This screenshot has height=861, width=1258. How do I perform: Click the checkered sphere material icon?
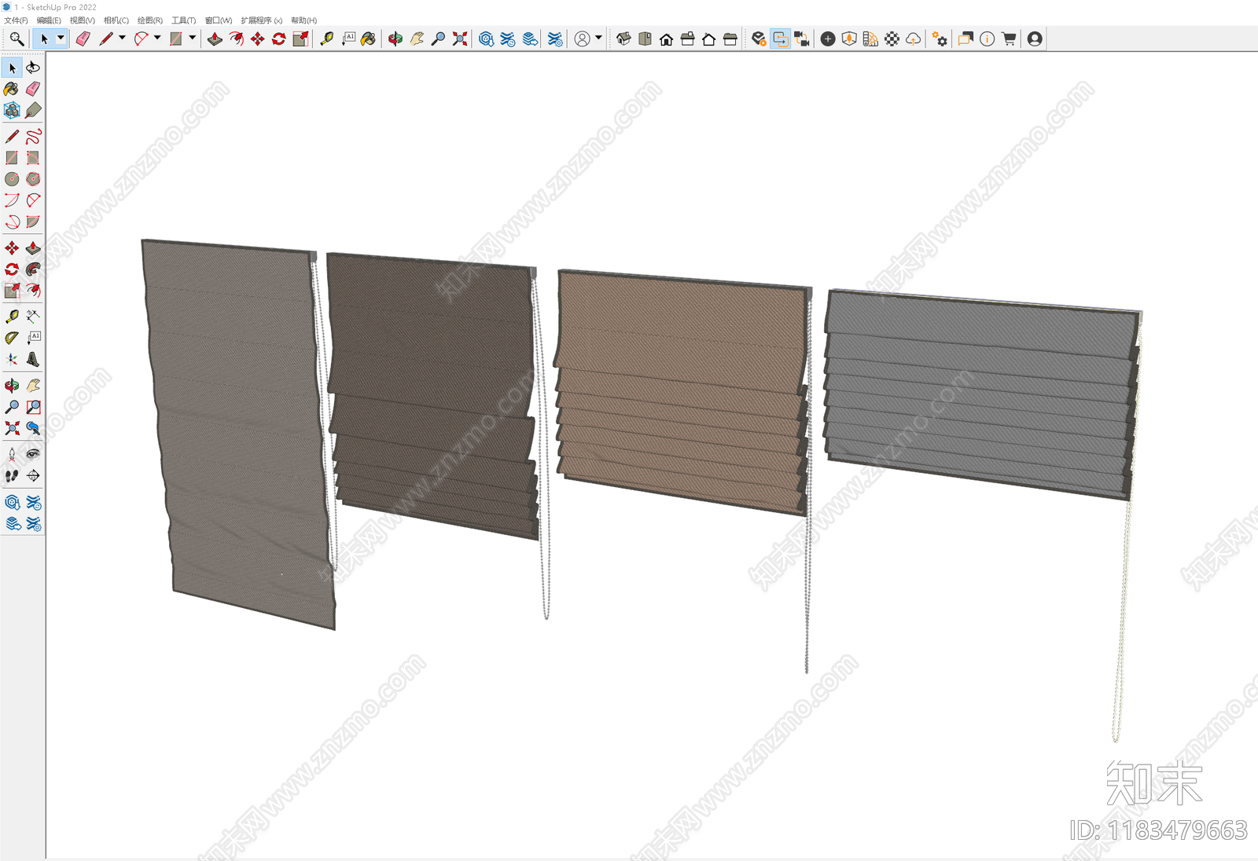pyautogui.click(x=892, y=38)
